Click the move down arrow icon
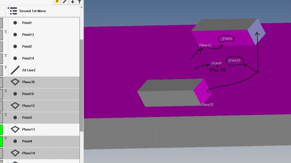 pos(73,2)
